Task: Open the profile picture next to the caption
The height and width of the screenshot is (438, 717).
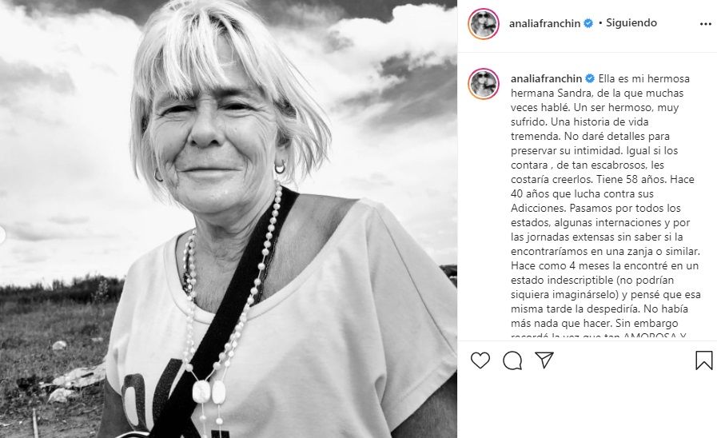Action: pyautogui.click(x=484, y=84)
